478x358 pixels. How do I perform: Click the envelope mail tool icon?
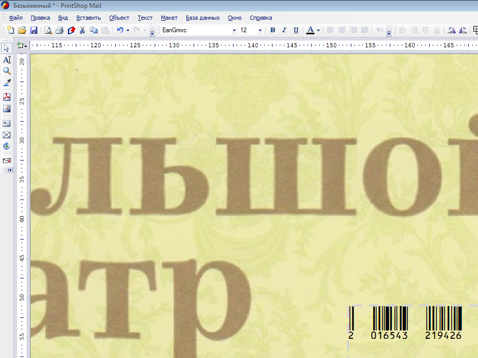7,161
